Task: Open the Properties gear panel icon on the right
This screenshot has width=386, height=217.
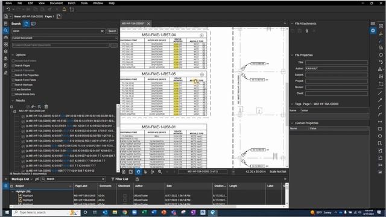Action: [373, 31]
